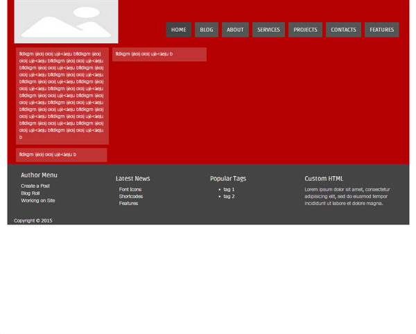This screenshot has height=334, width=416.
Task: Click the short text block beside the large block
Action: (159, 54)
